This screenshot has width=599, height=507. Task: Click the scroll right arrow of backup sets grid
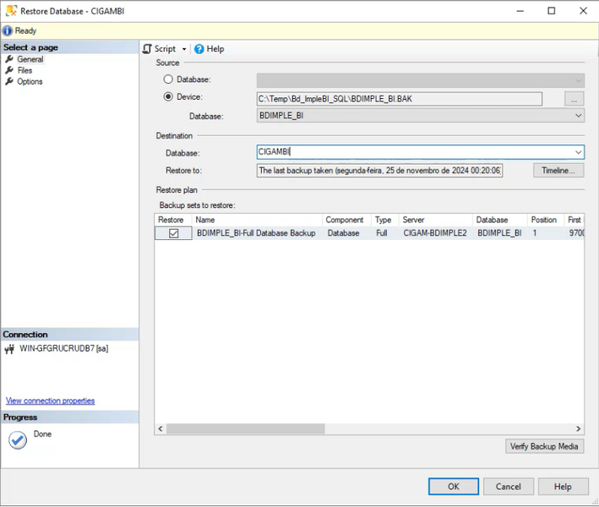click(x=579, y=428)
